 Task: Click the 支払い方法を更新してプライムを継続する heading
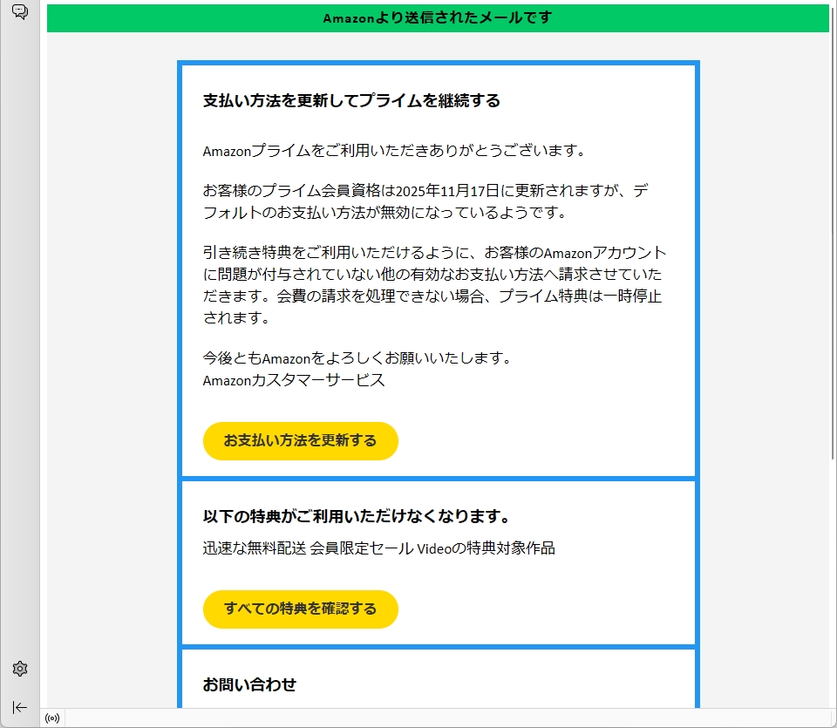[351, 101]
